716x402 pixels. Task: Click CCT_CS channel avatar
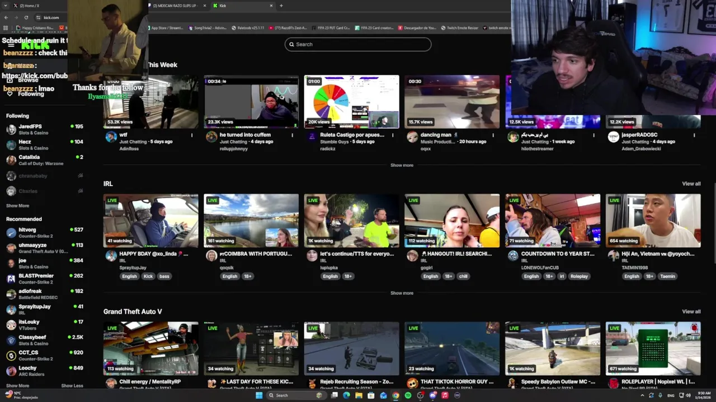pos(11,355)
